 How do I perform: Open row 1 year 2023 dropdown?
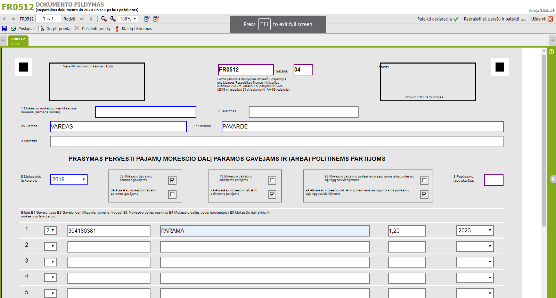(x=475, y=230)
